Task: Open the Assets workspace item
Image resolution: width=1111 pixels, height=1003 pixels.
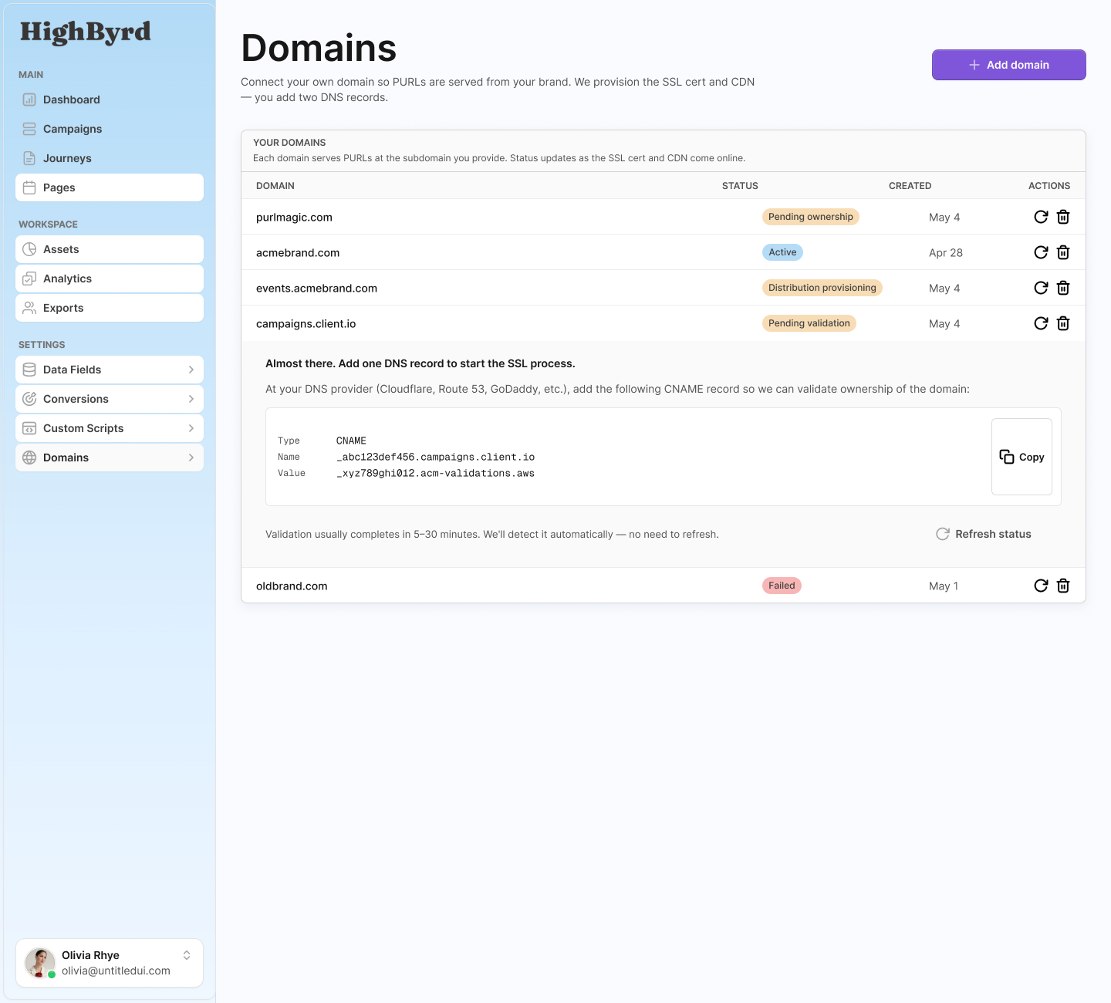Action: click(x=110, y=249)
